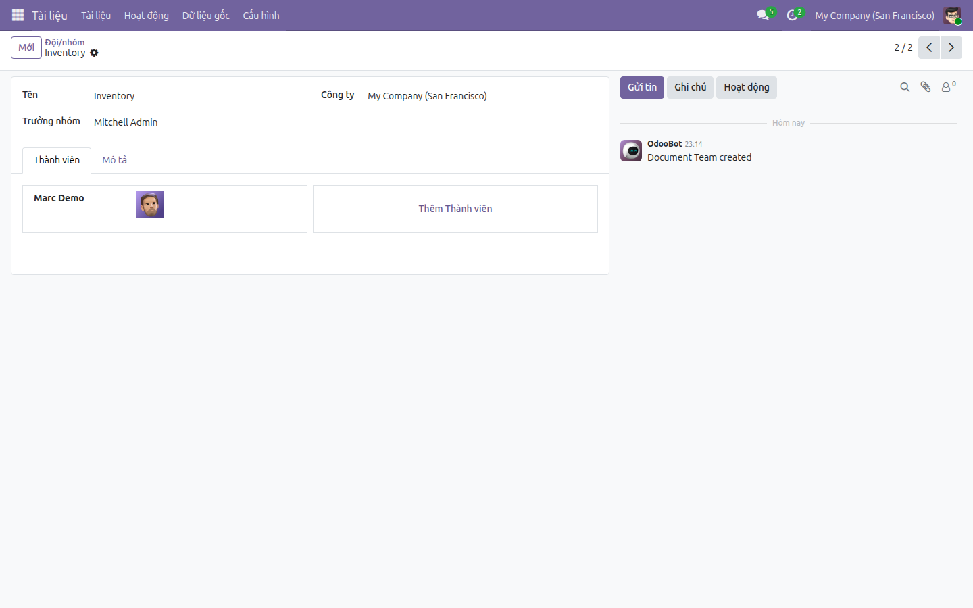The image size is (973, 608).
Task: Click the Mới button
Action: [26, 47]
